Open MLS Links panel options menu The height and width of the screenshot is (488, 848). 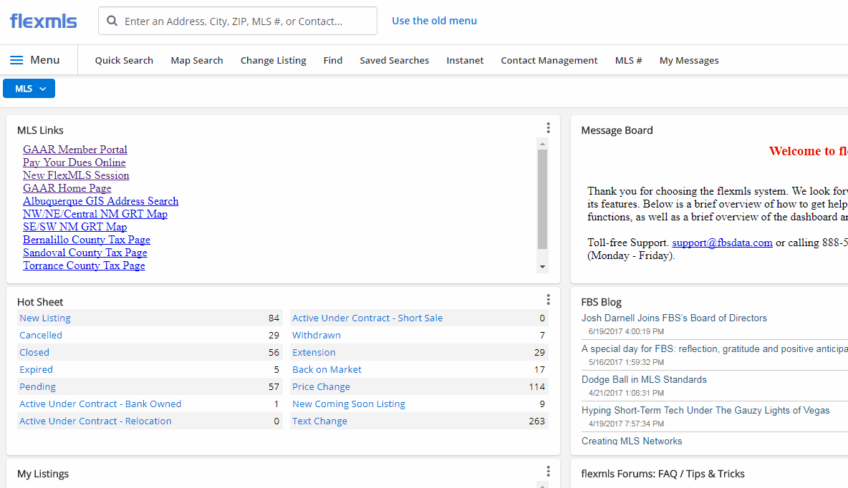(x=548, y=127)
